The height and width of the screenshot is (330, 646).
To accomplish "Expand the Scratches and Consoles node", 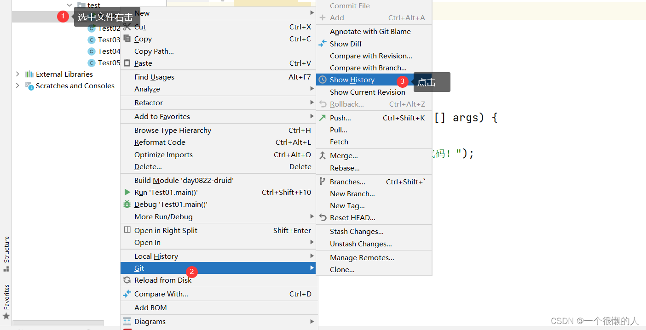I will [x=17, y=85].
